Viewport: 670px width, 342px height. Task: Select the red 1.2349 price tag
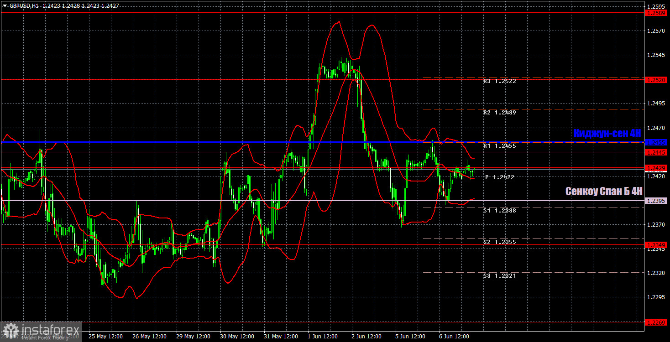(x=656, y=245)
